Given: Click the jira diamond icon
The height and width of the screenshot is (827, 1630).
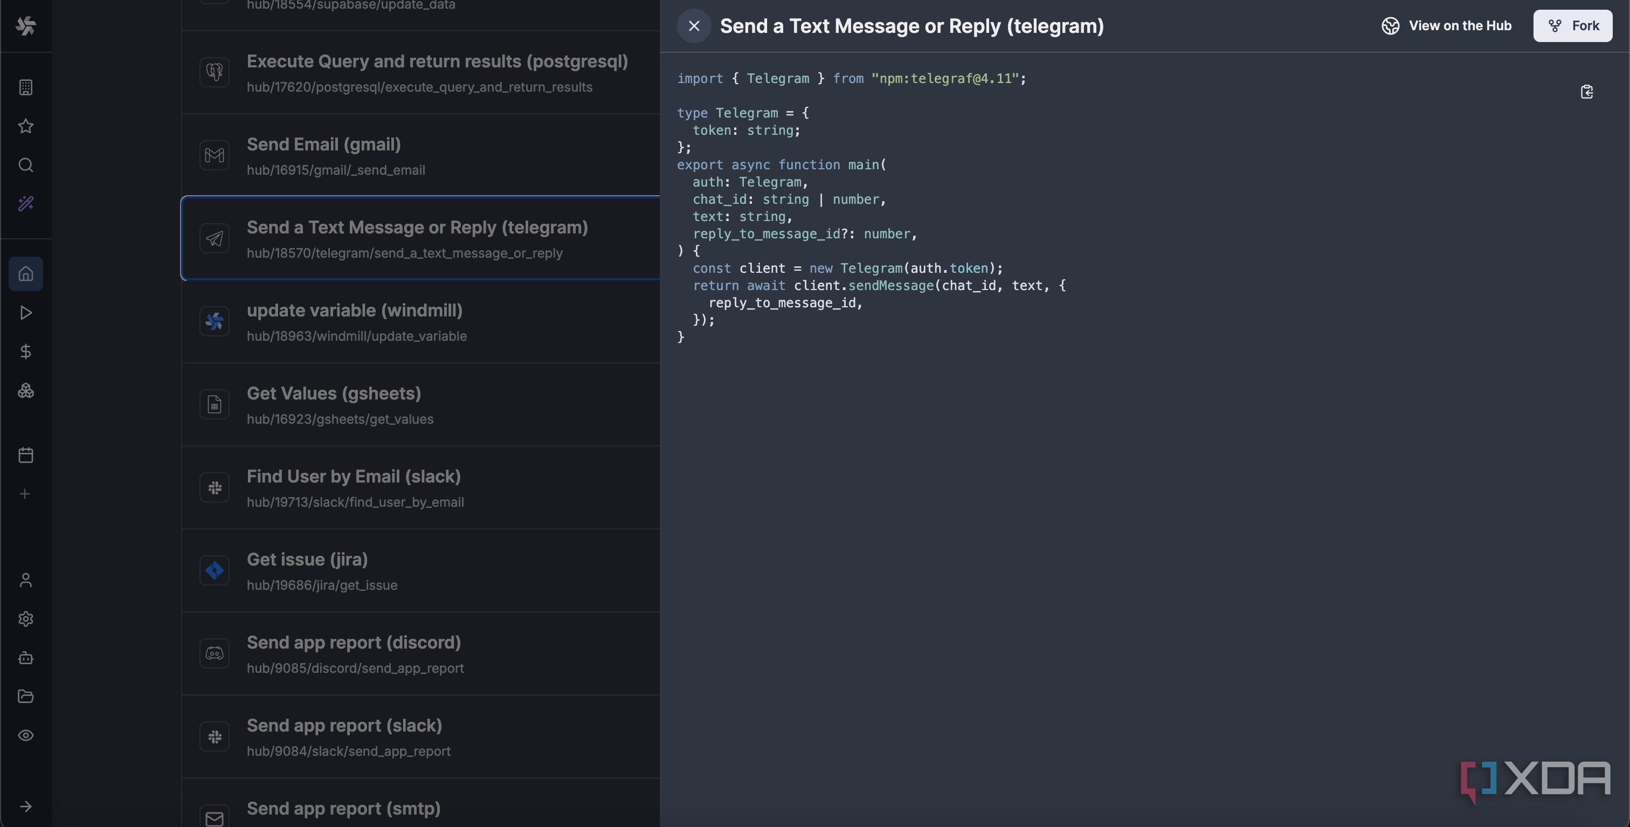Looking at the screenshot, I should coord(215,570).
